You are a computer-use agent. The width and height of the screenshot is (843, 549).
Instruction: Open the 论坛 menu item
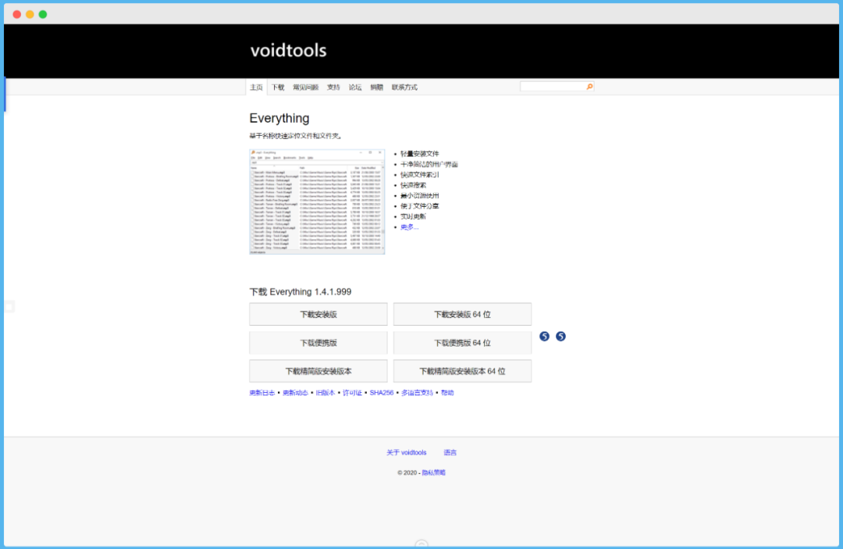(354, 87)
